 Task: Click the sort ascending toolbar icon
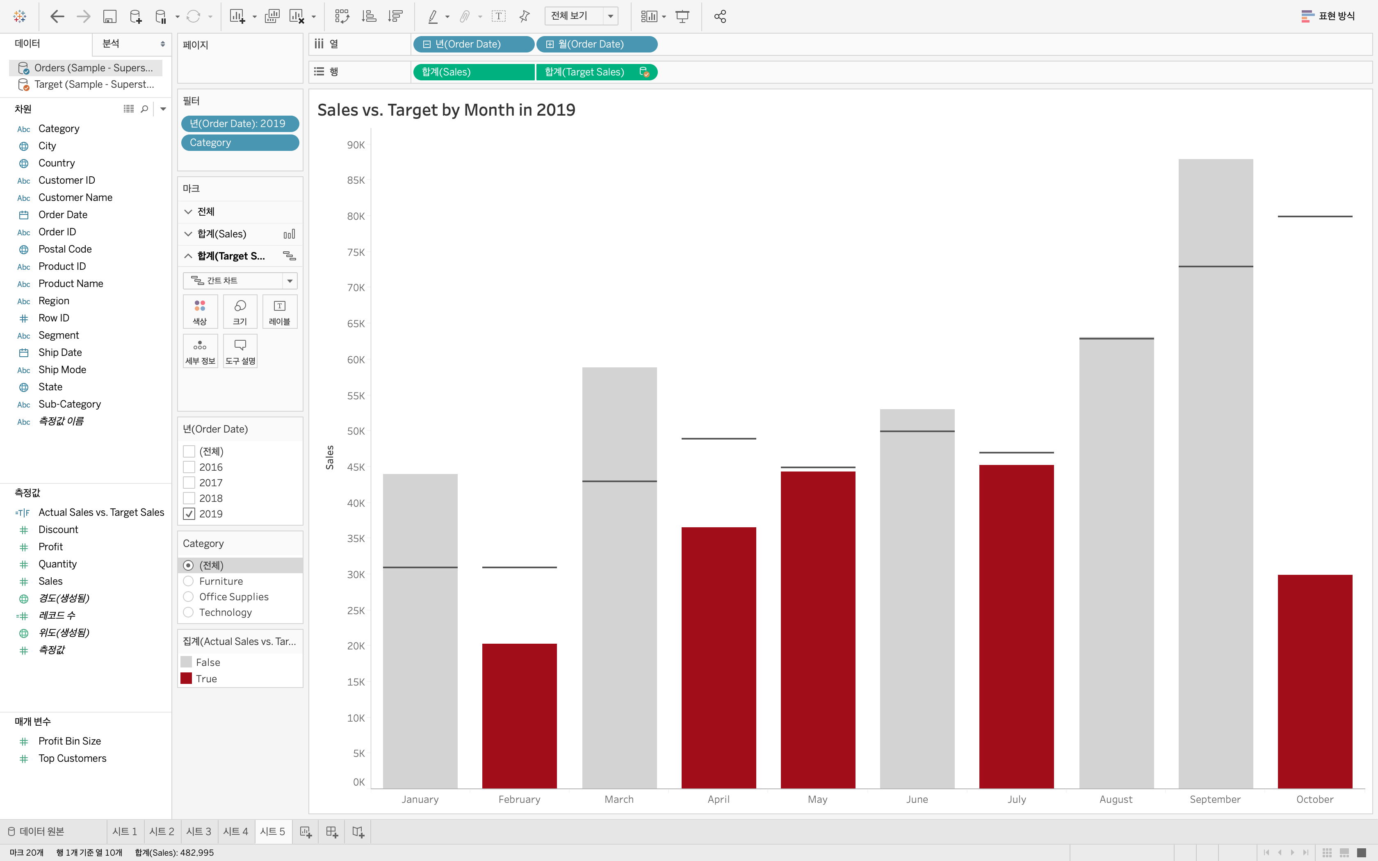pos(369,16)
